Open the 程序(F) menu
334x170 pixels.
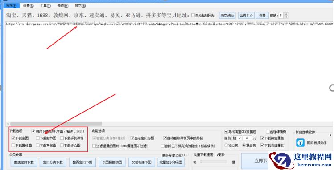click(x=11, y=6)
